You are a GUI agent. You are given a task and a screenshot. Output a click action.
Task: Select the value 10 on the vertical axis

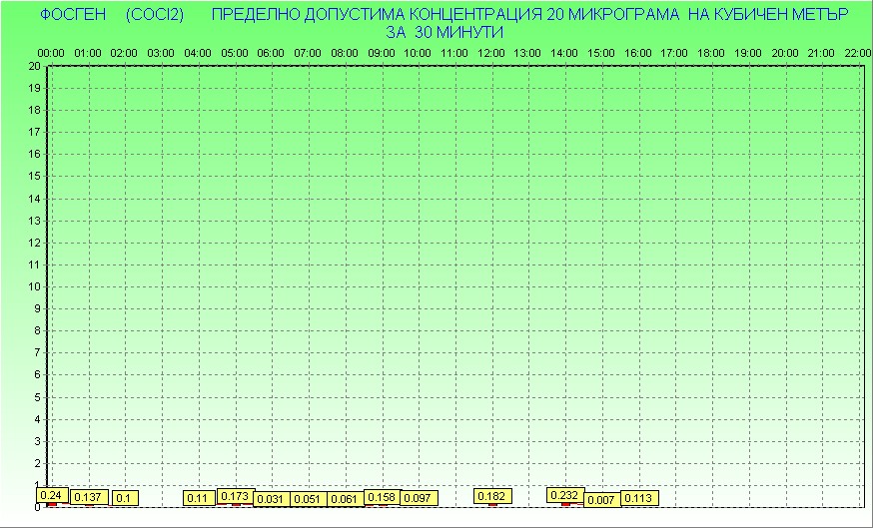[34, 286]
